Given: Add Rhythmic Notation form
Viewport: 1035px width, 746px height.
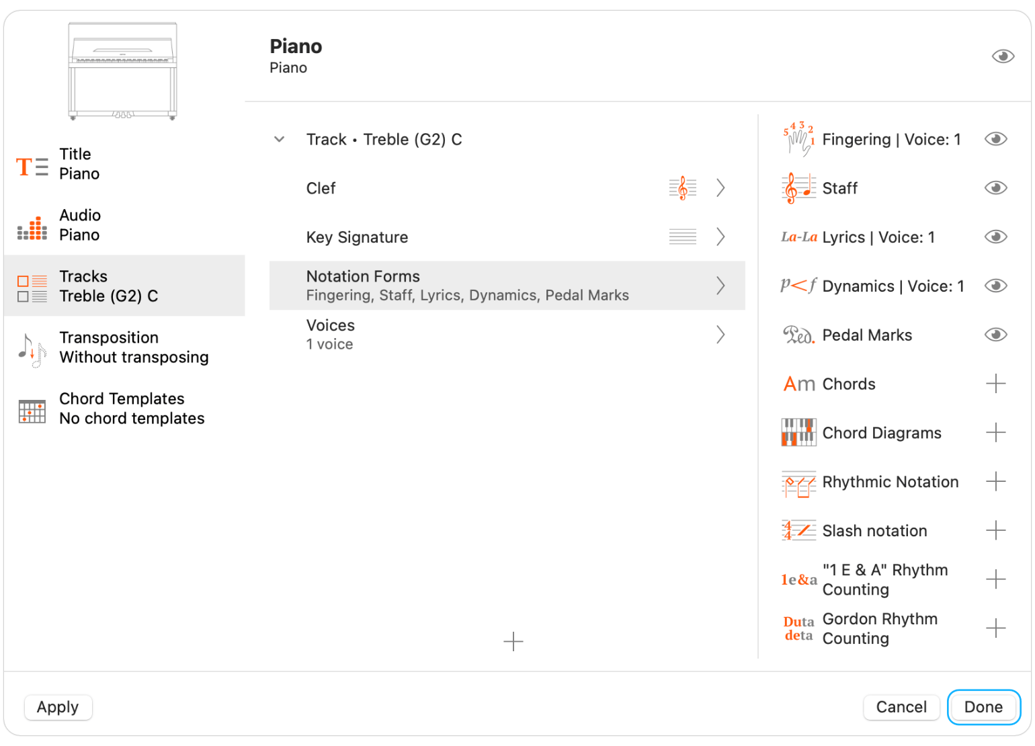Looking at the screenshot, I should click(996, 482).
